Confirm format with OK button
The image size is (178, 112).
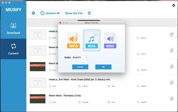click(x=103, y=67)
